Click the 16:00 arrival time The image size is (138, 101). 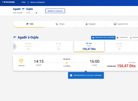[95, 61]
